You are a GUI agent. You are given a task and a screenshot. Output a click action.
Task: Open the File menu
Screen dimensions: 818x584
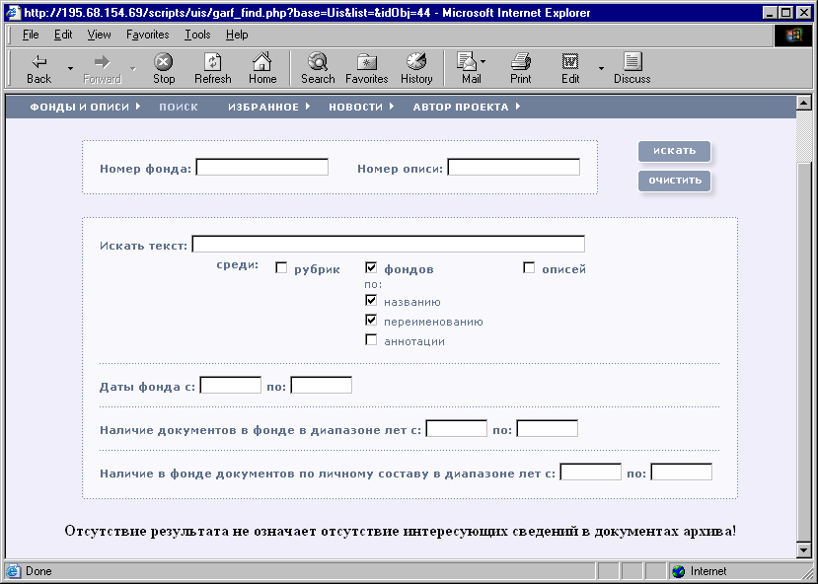[31, 35]
